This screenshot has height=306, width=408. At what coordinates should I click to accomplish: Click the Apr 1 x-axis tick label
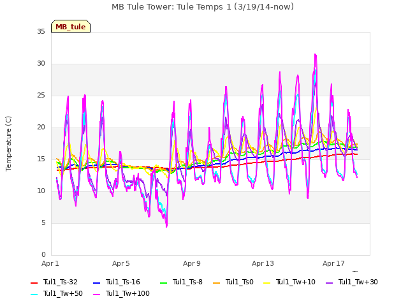click(x=50, y=263)
